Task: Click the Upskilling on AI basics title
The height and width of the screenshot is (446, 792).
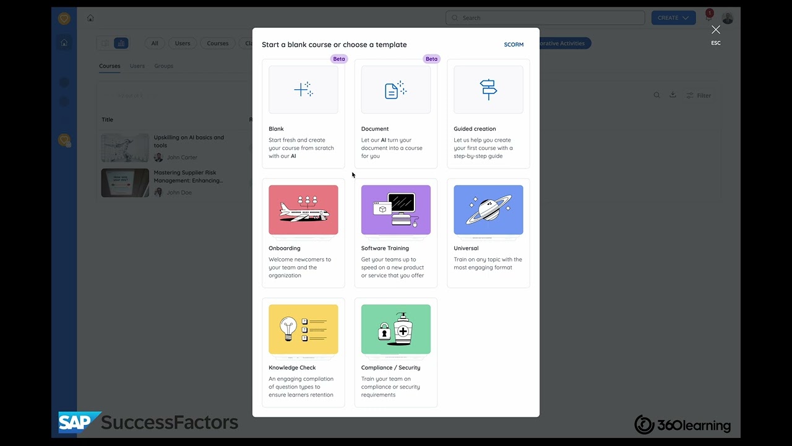Action: click(x=189, y=141)
